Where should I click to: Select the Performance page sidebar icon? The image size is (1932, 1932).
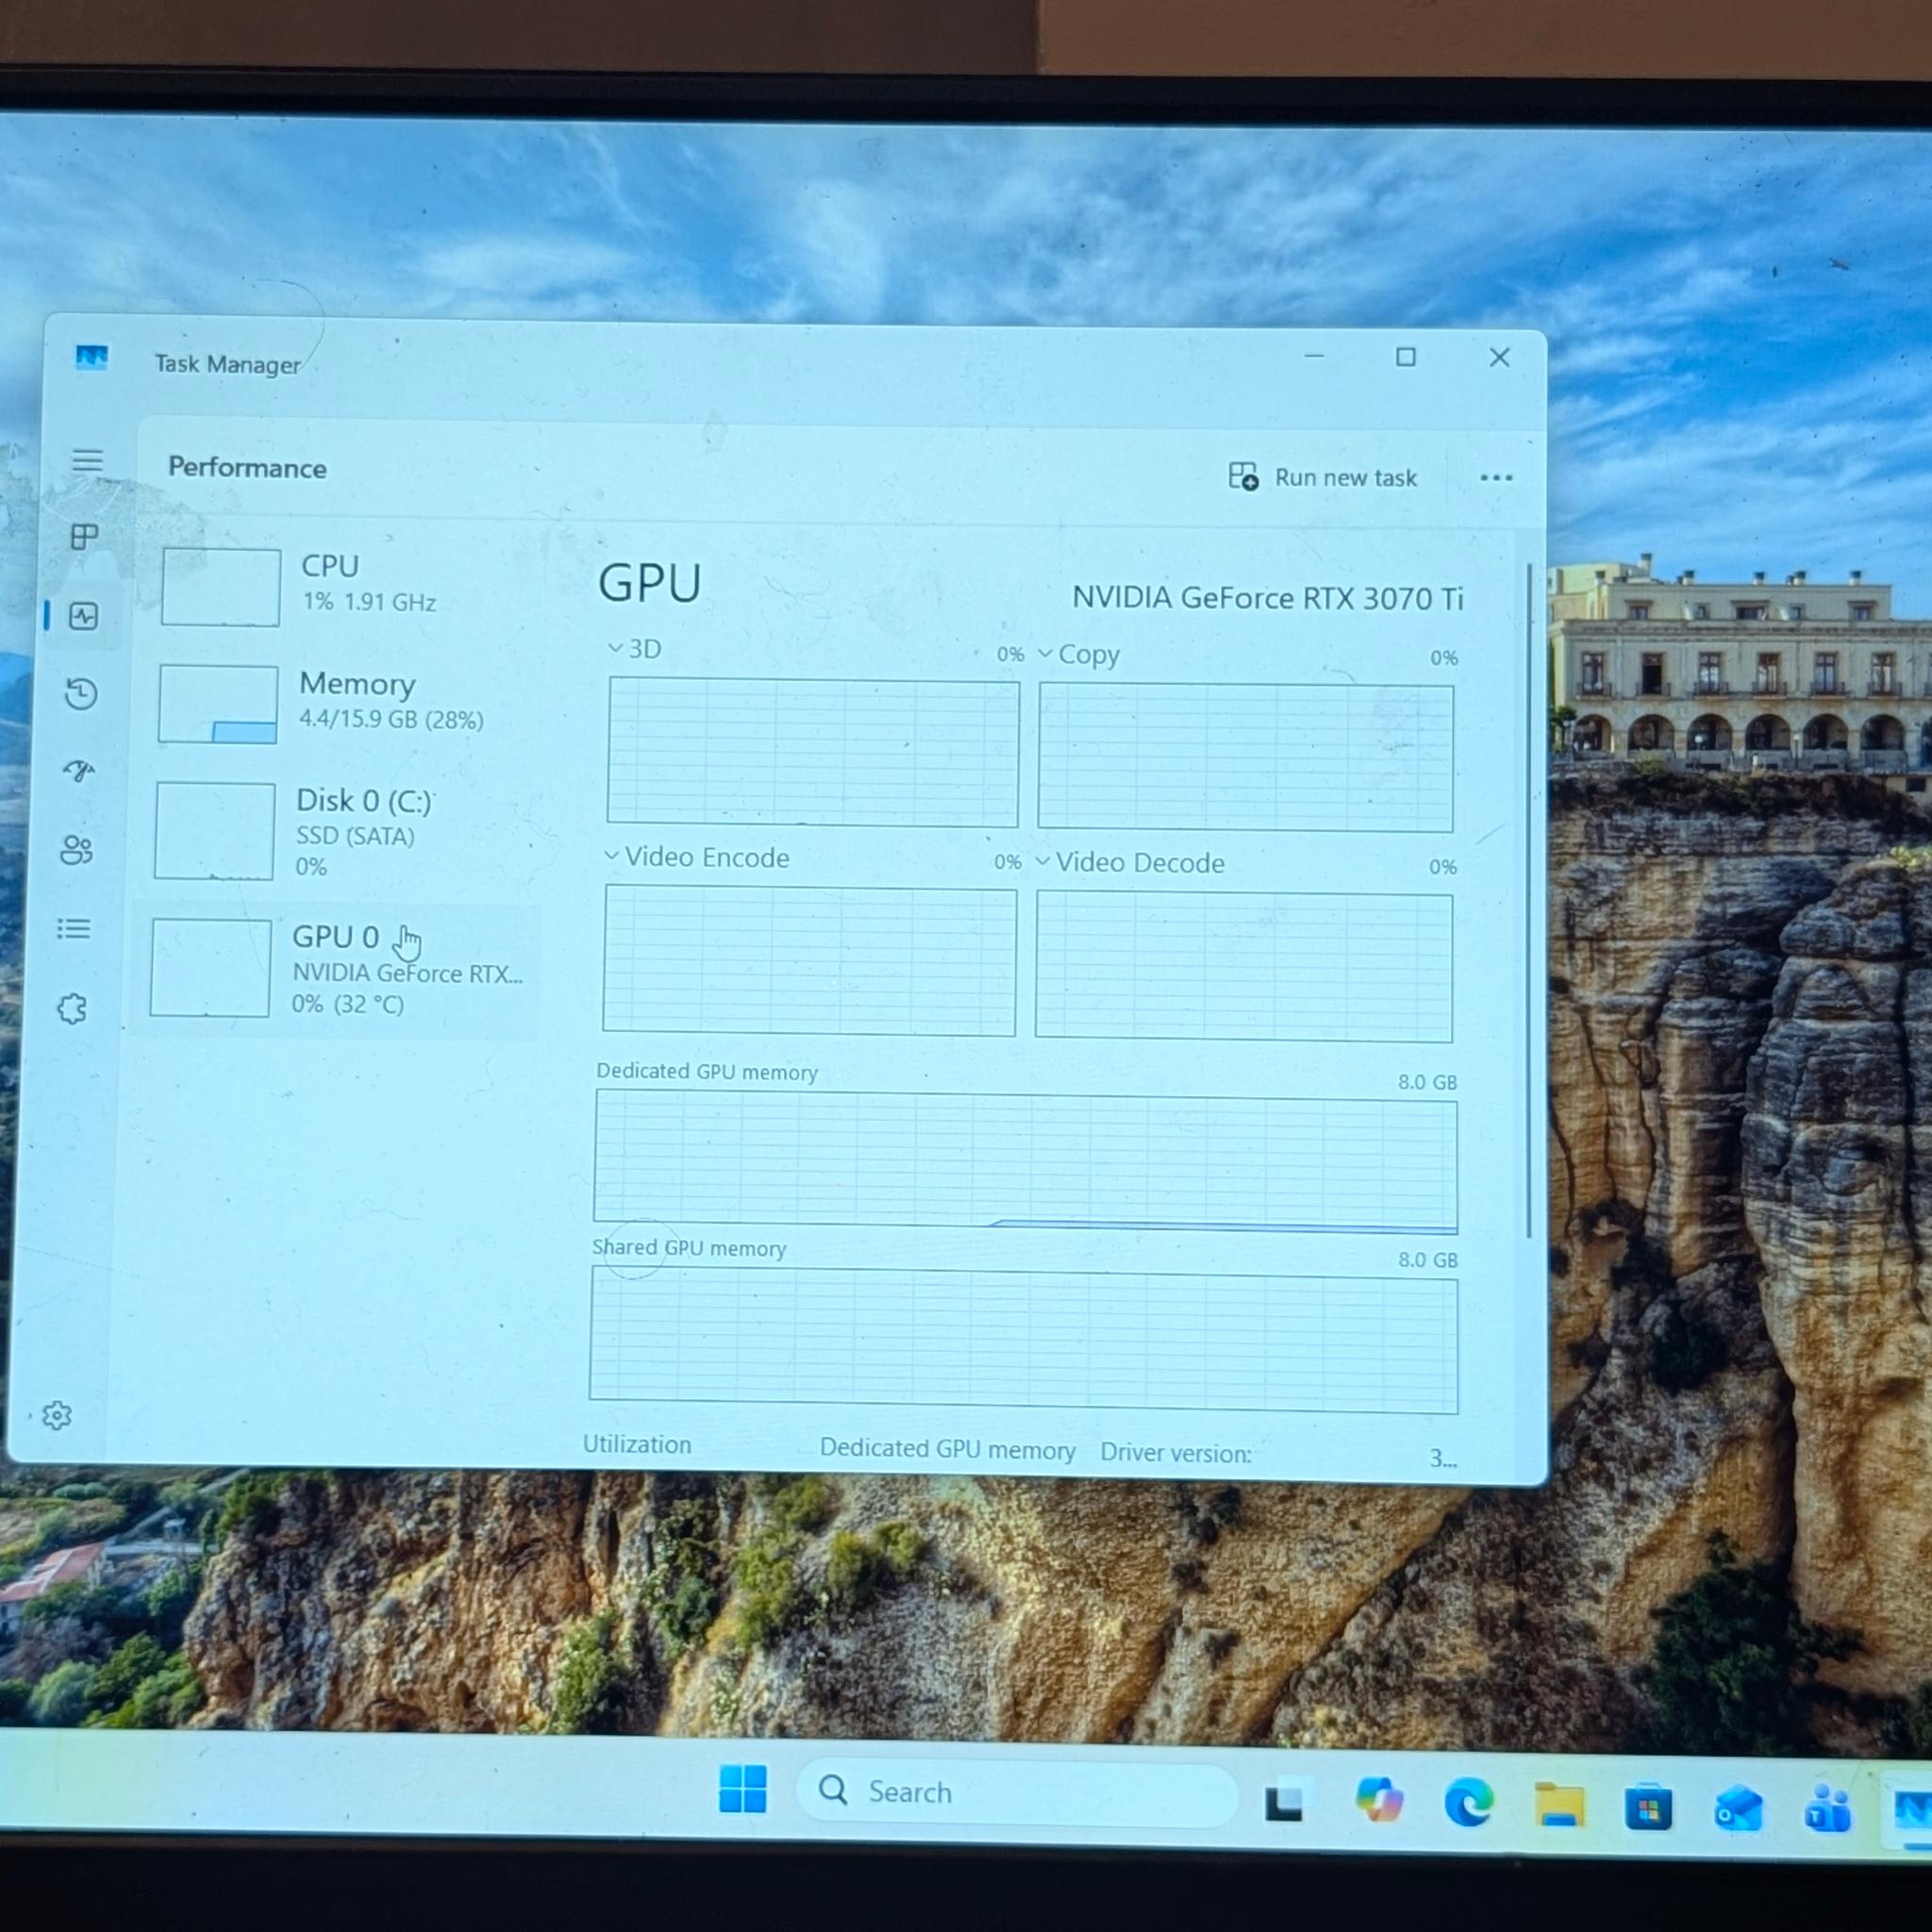(x=84, y=616)
